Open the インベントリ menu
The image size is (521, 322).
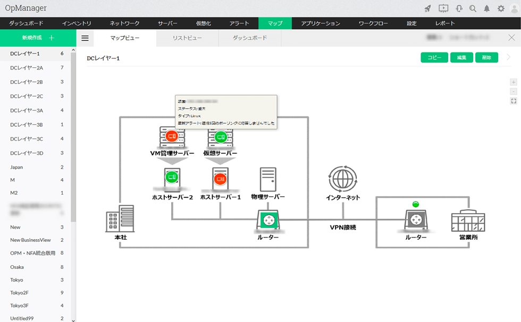click(x=77, y=23)
